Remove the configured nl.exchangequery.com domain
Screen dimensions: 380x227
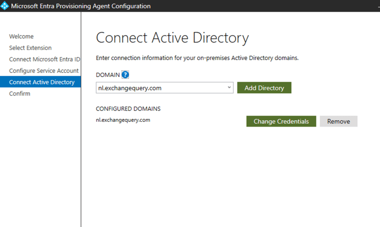point(338,121)
